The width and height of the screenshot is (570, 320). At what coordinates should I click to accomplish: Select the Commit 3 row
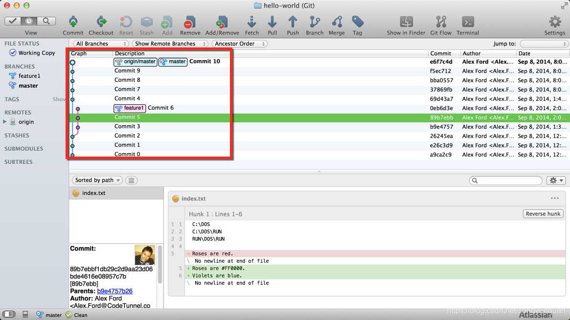coord(319,127)
